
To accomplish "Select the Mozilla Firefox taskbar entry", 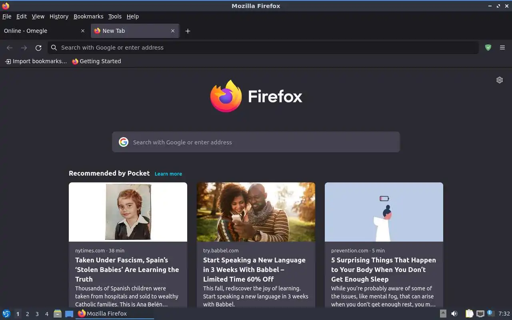I will 115,314.
